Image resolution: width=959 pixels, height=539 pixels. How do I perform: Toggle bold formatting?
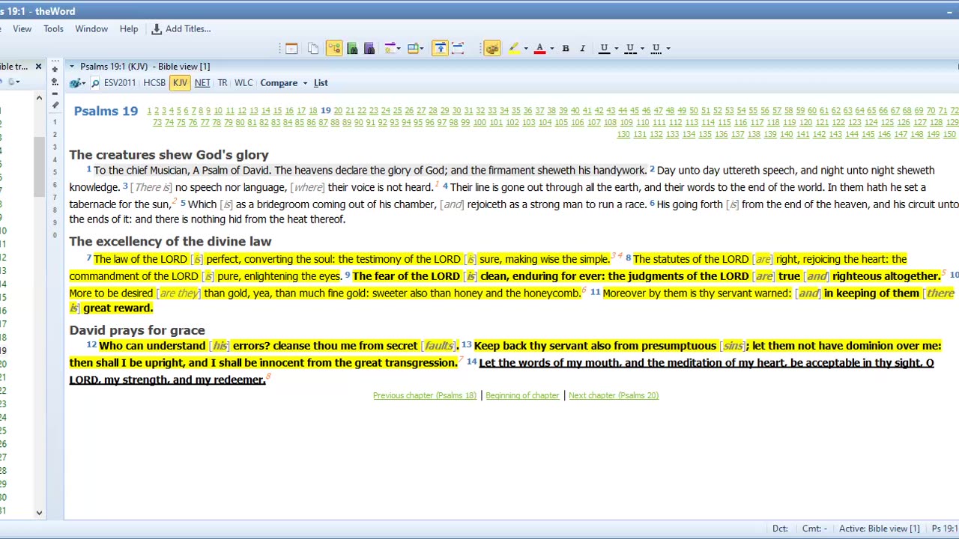pyautogui.click(x=566, y=48)
